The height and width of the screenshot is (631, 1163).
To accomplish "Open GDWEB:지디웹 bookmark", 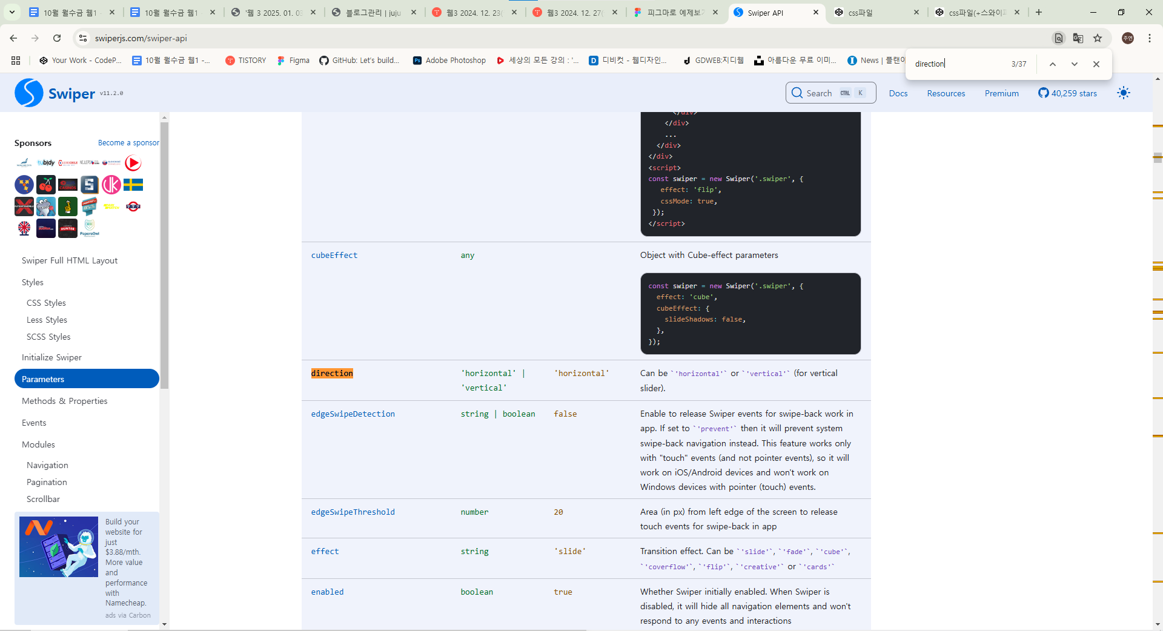I will (x=713, y=61).
